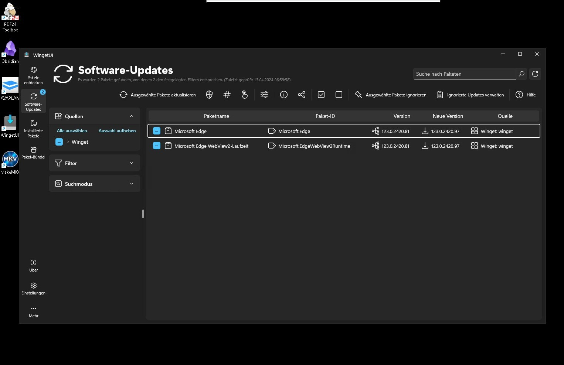Click source grid icon in WebView2-Laufzeit row
Image resolution: width=564 pixels, height=365 pixels.
[475, 146]
